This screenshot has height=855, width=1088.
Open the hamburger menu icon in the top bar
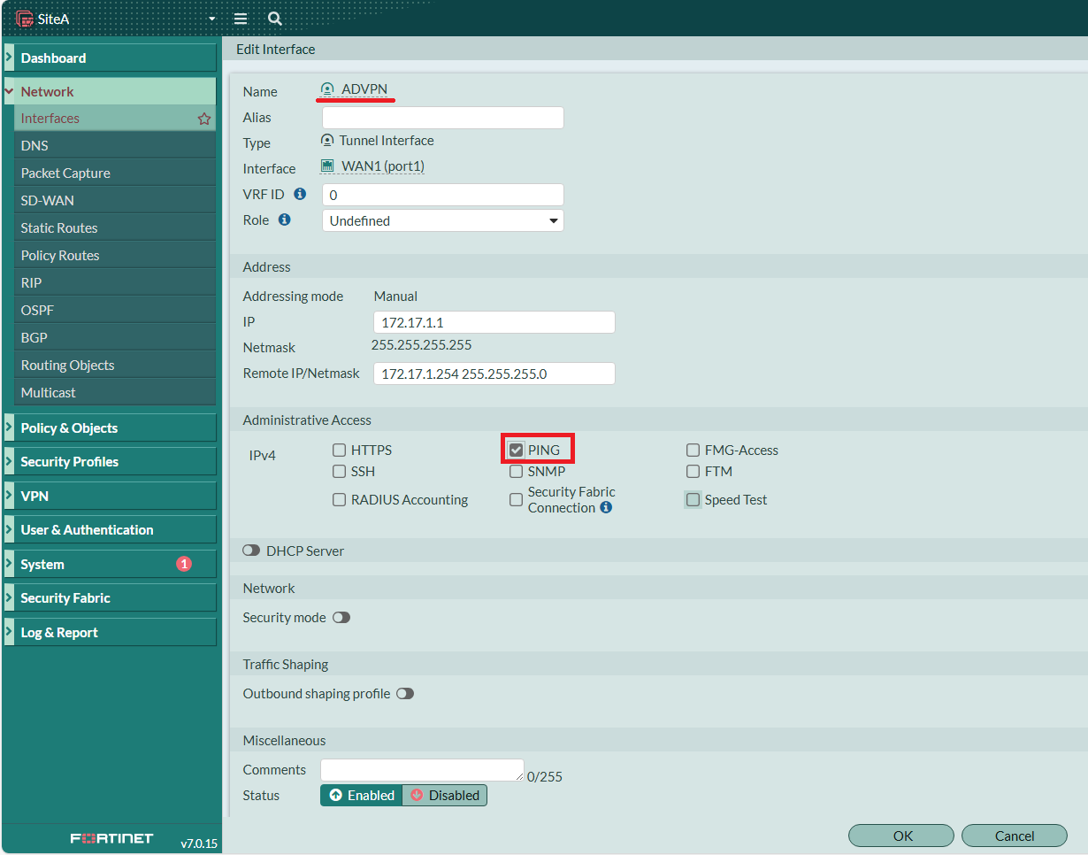pyautogui.click(x=241, y=19)
